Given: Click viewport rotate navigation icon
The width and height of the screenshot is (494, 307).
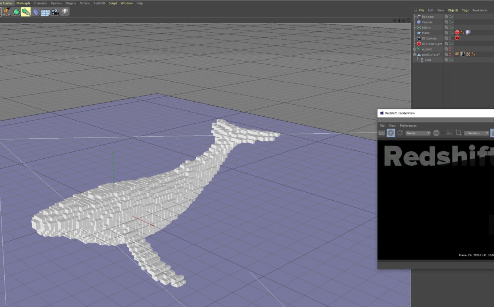Looking at the screenshot, I should (404, 20).
